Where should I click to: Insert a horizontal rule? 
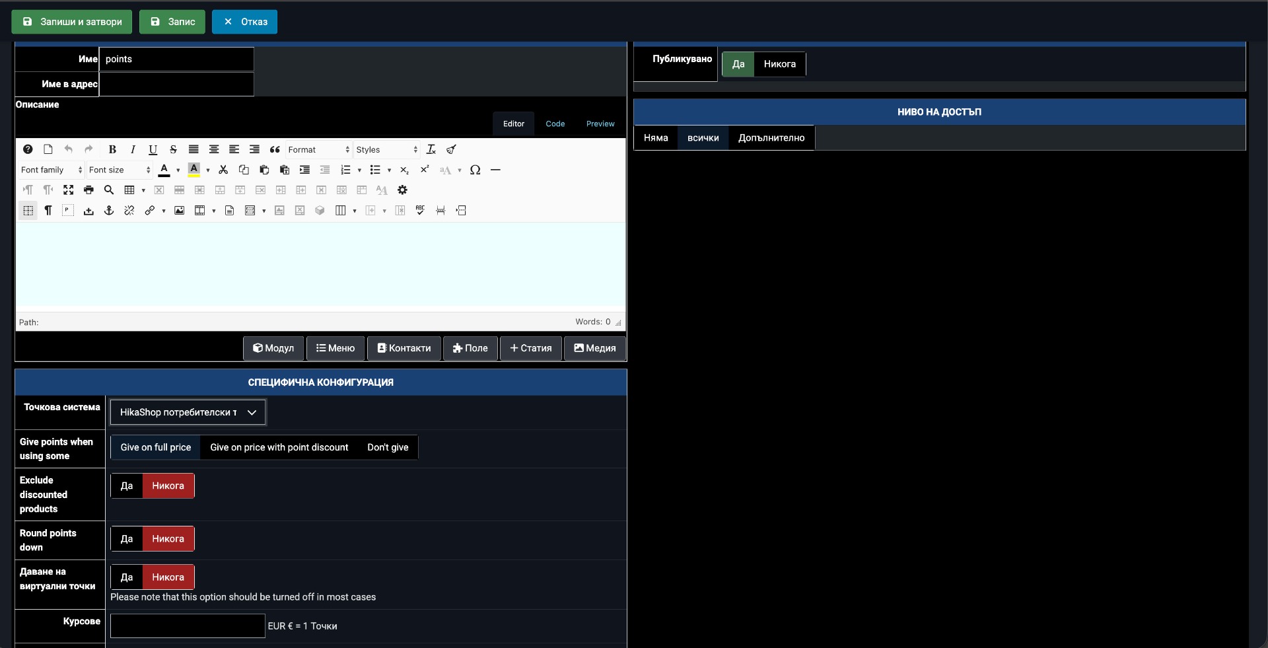coord(495,170)
